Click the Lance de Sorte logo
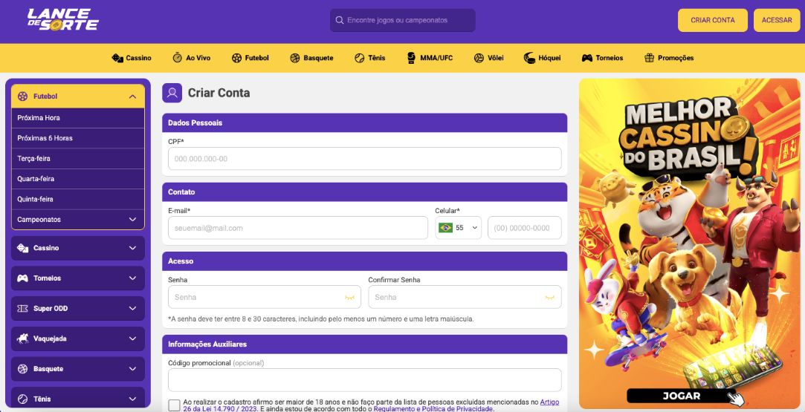The height and width of the screenshot is (412, 805). tap(62, 19)
